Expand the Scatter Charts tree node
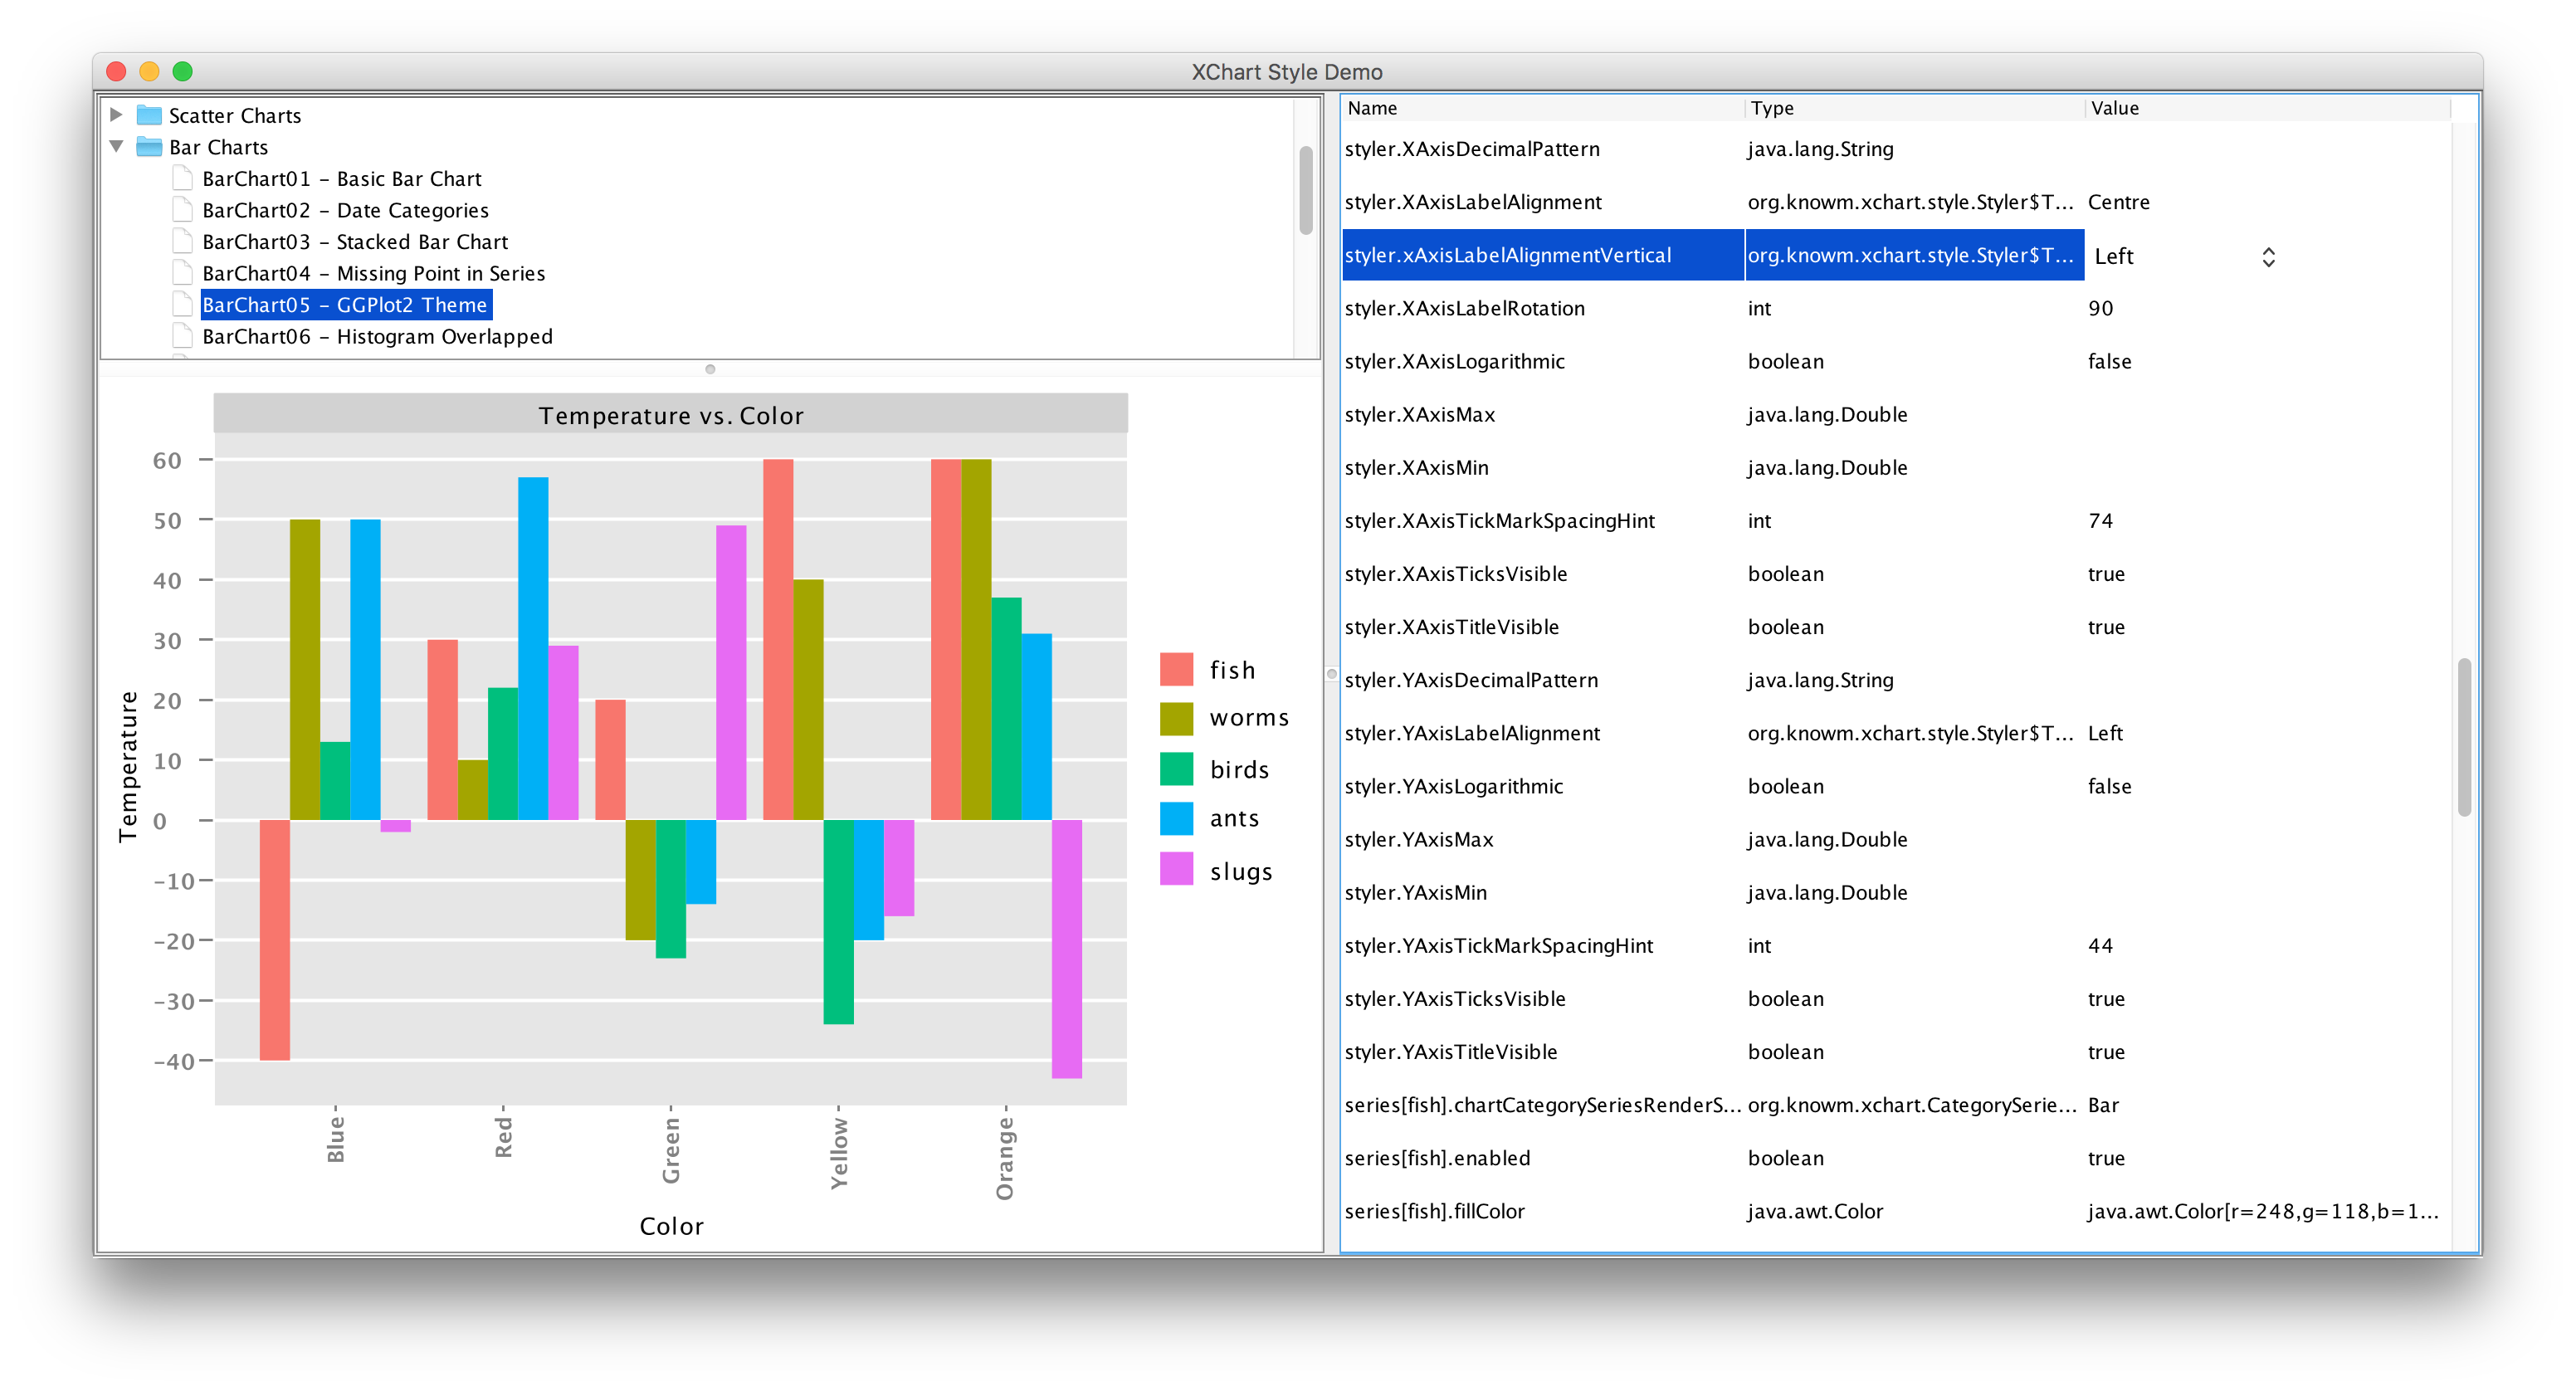 click(117, 114)
